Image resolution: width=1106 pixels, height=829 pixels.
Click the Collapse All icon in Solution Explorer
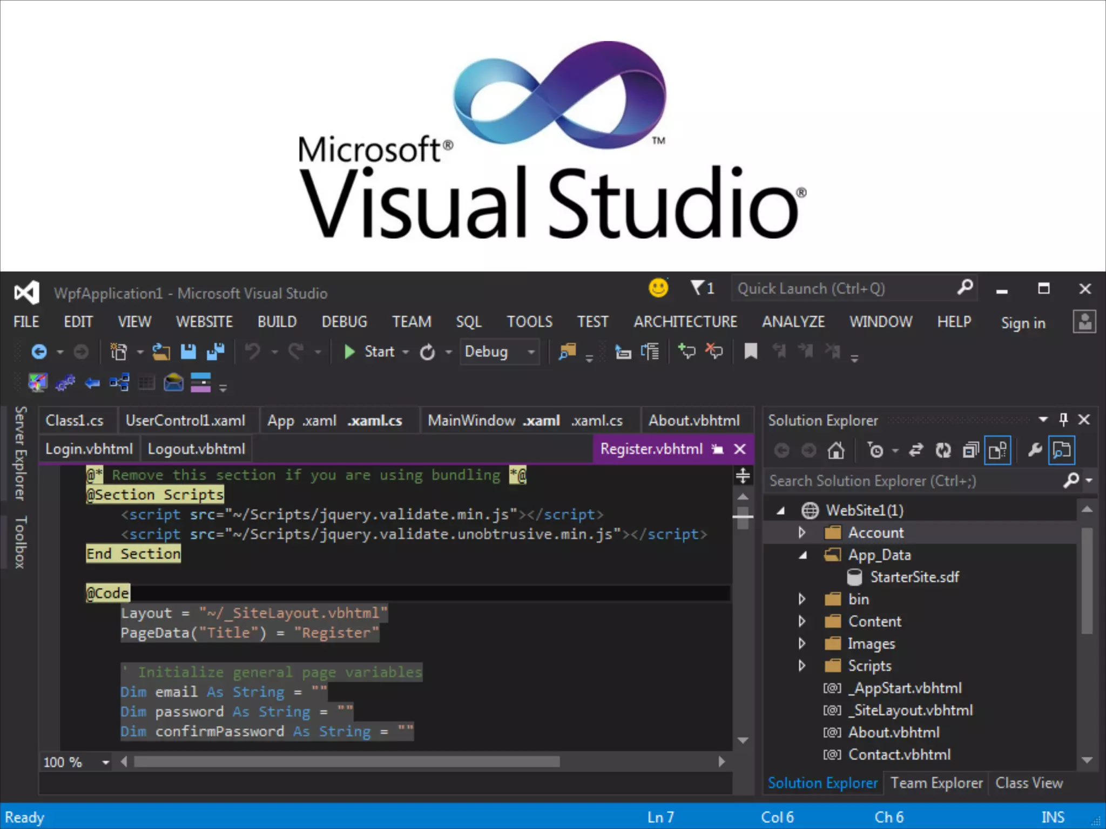pos(970,450)
